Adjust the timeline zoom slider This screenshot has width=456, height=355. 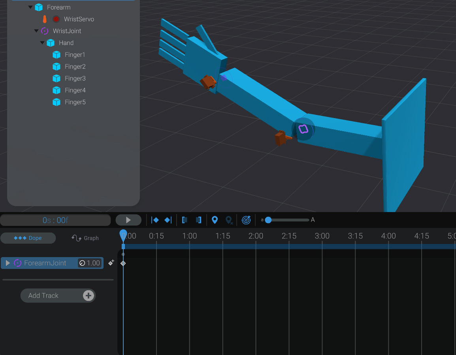click(268, 220)
